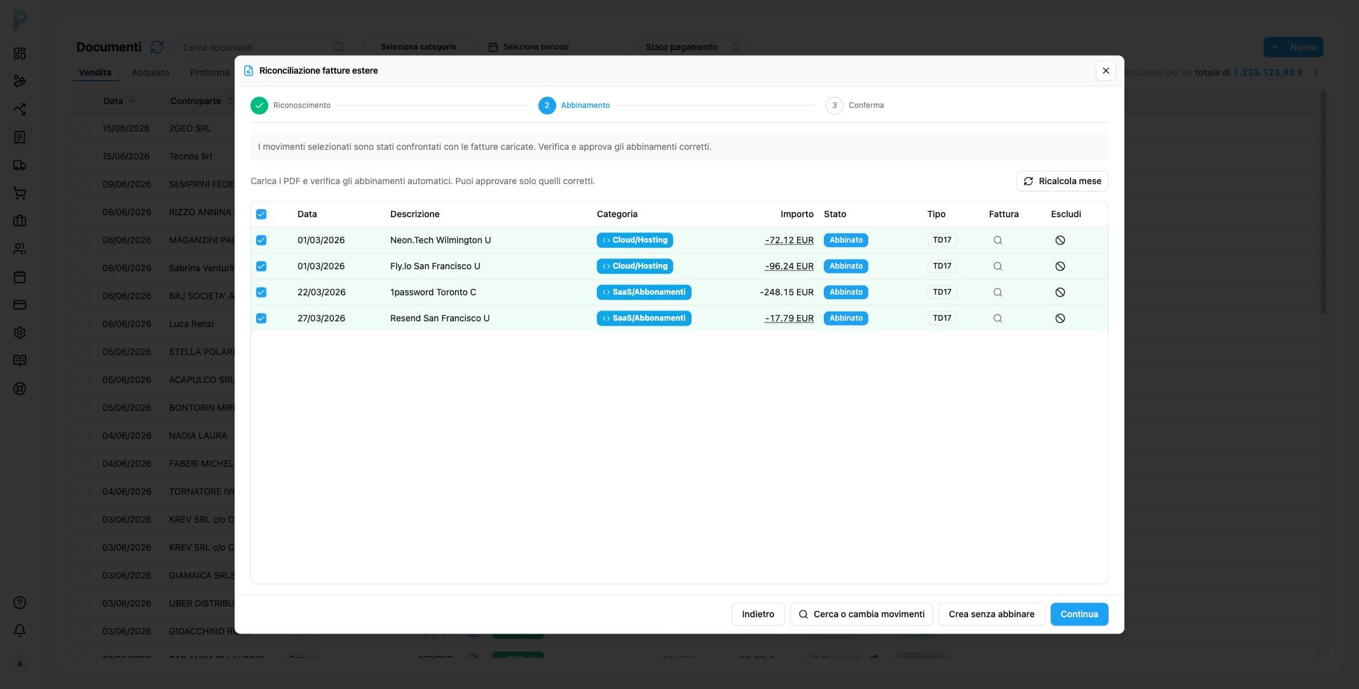Open the users icon in sidebar

pyautogui.click(x=20, y=249)
